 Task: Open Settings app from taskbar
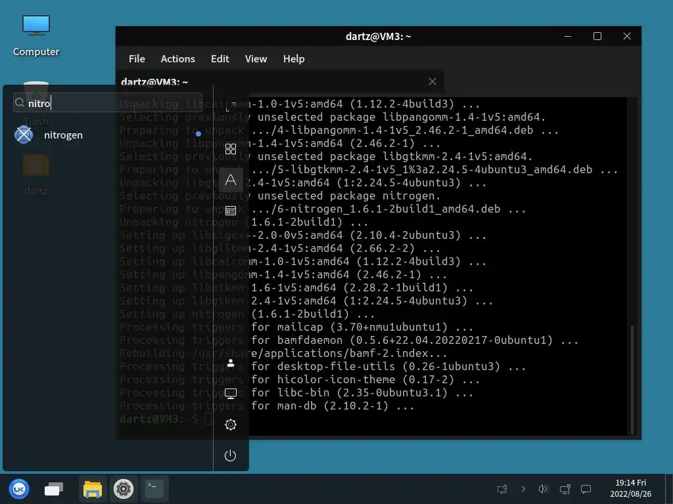[x=123, y=488]
